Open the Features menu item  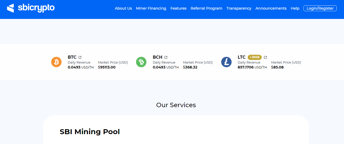click(x=178, y=8)
